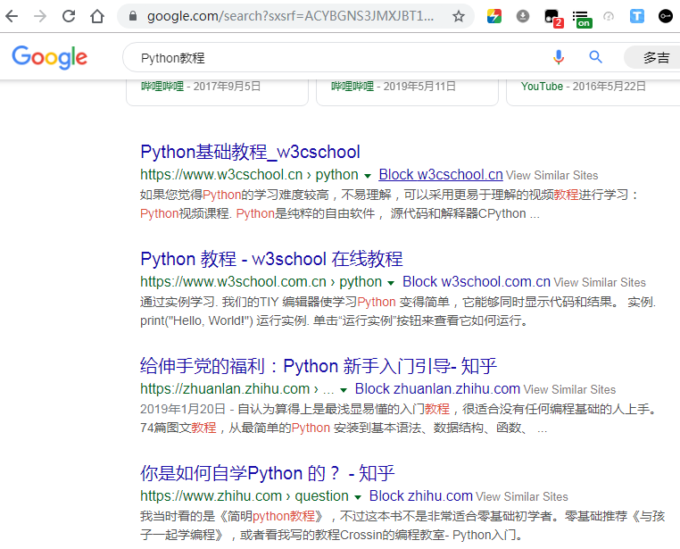
Task: Open the 哔哩哔哩 2017年9月5日 video card
Action: 217,92
